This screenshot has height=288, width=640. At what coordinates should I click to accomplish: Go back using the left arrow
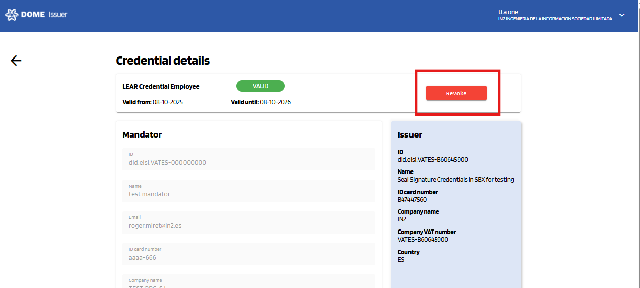pos(16,61)
